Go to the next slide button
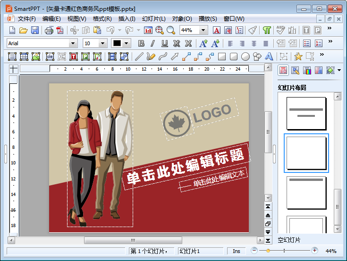Screen dimensions: 347x261 268,232
